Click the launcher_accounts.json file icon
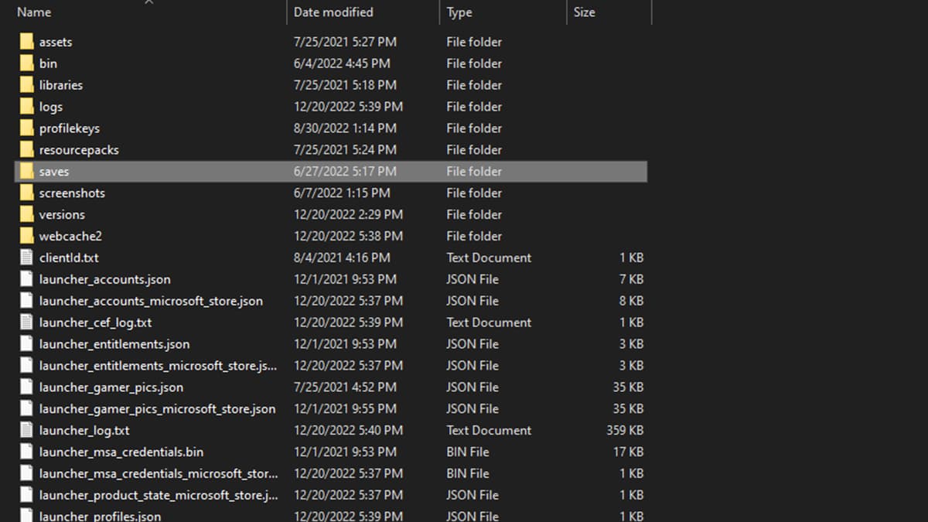The image size is (928, 522). (27, 280)
